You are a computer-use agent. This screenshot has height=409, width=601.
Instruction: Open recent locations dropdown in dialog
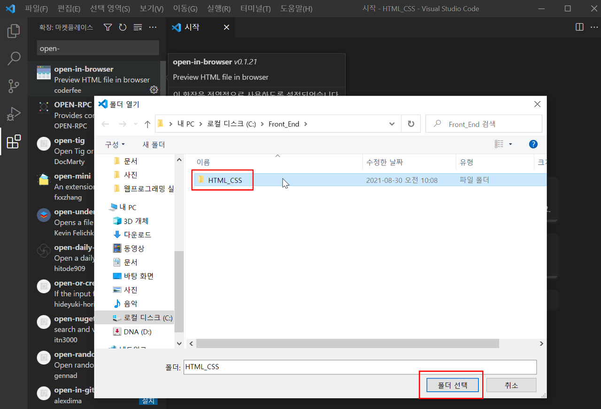136,124
